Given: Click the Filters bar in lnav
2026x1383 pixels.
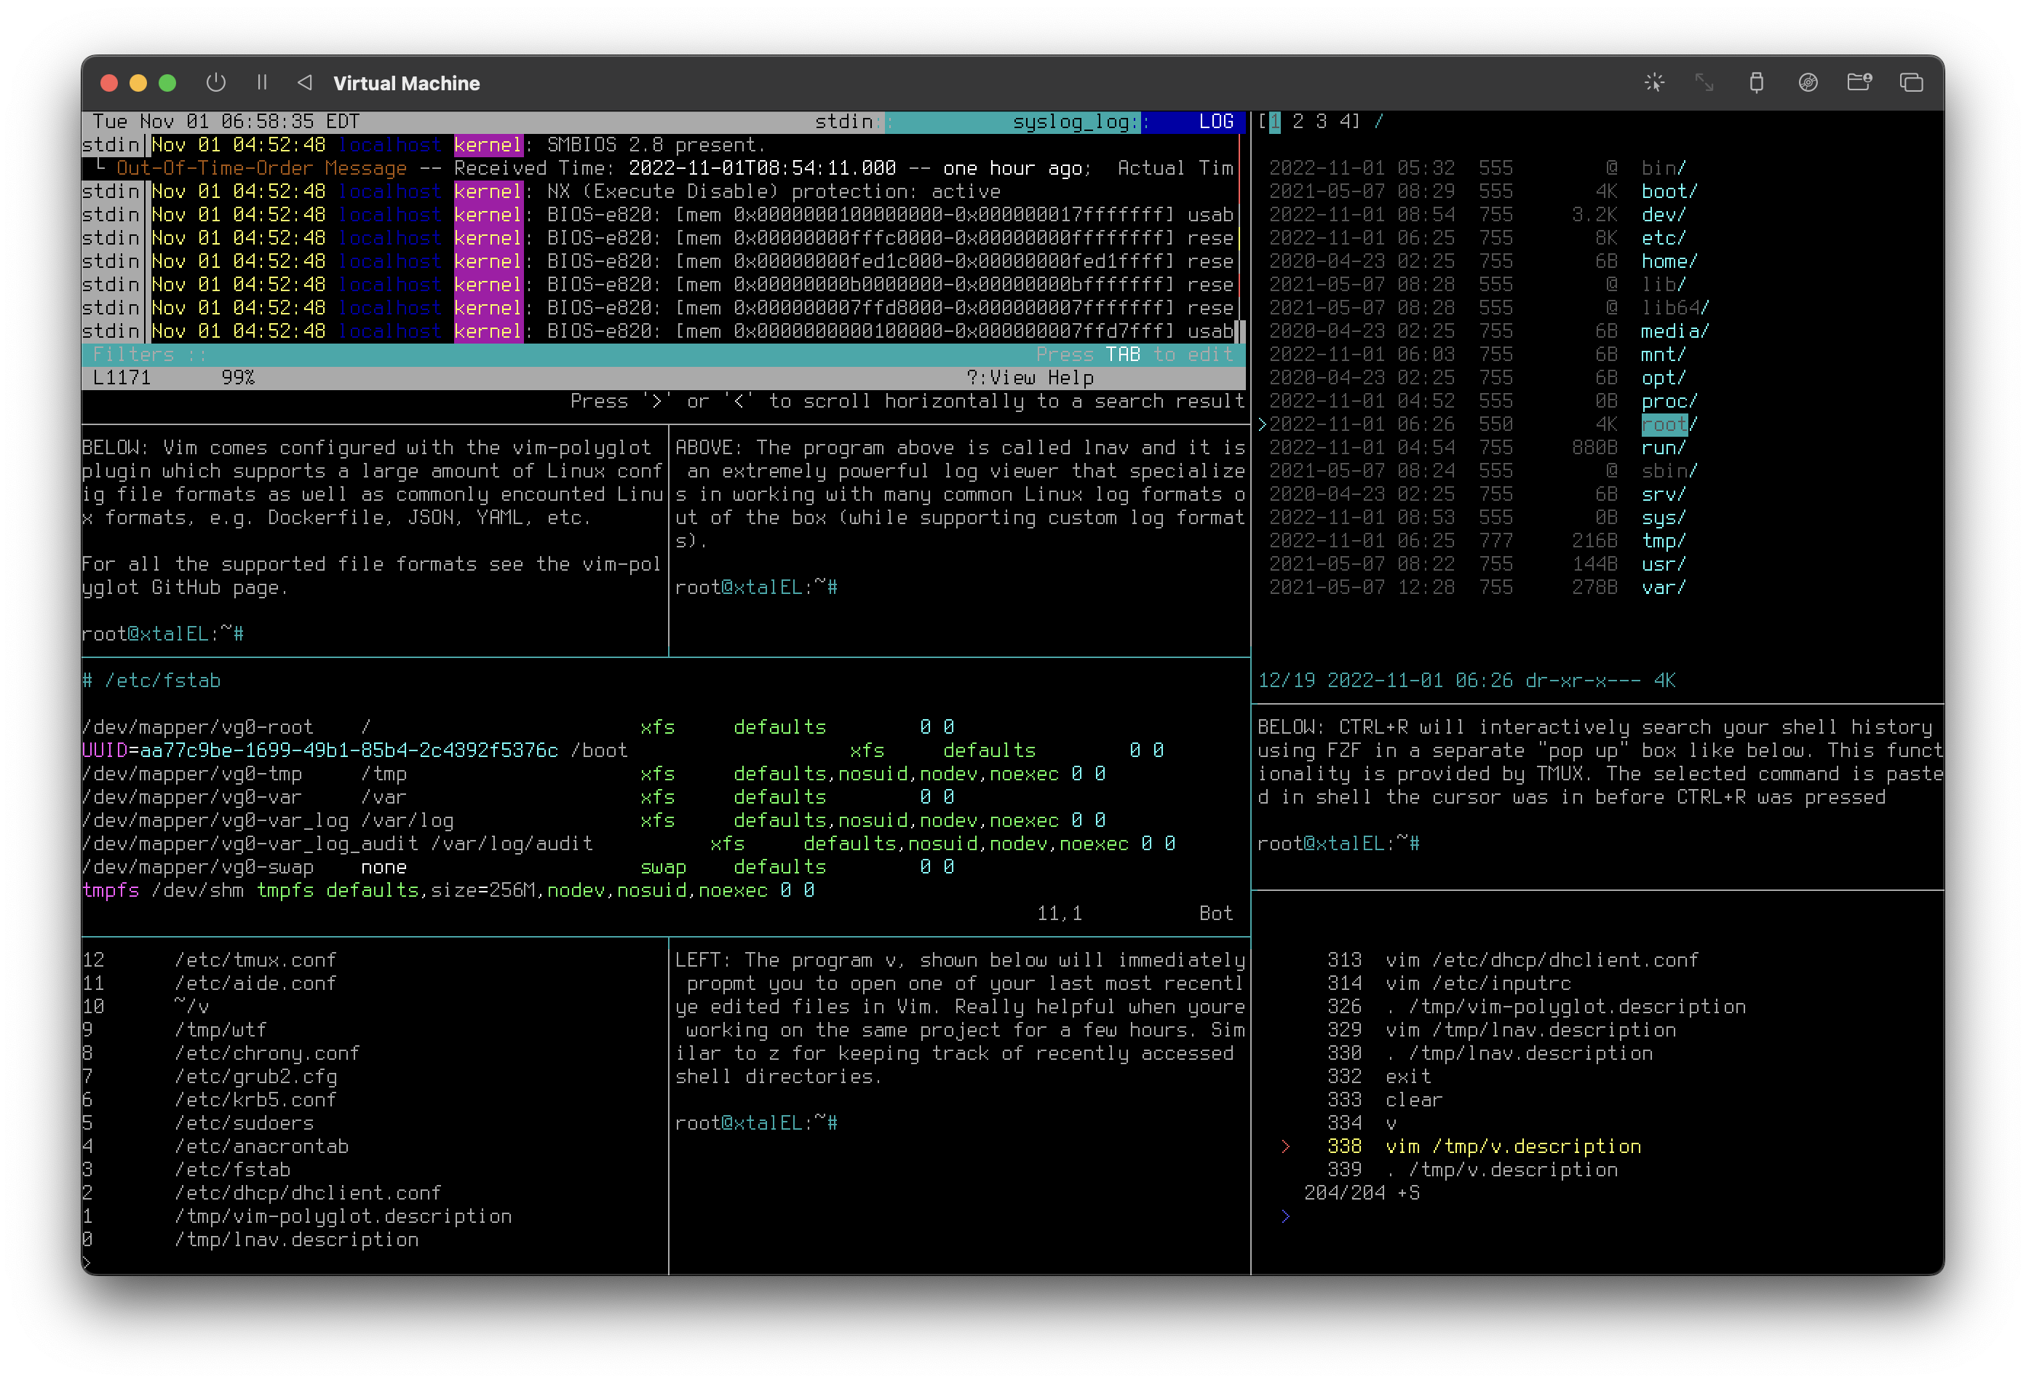Looking at the screenshot, I should tap(662, 355).
